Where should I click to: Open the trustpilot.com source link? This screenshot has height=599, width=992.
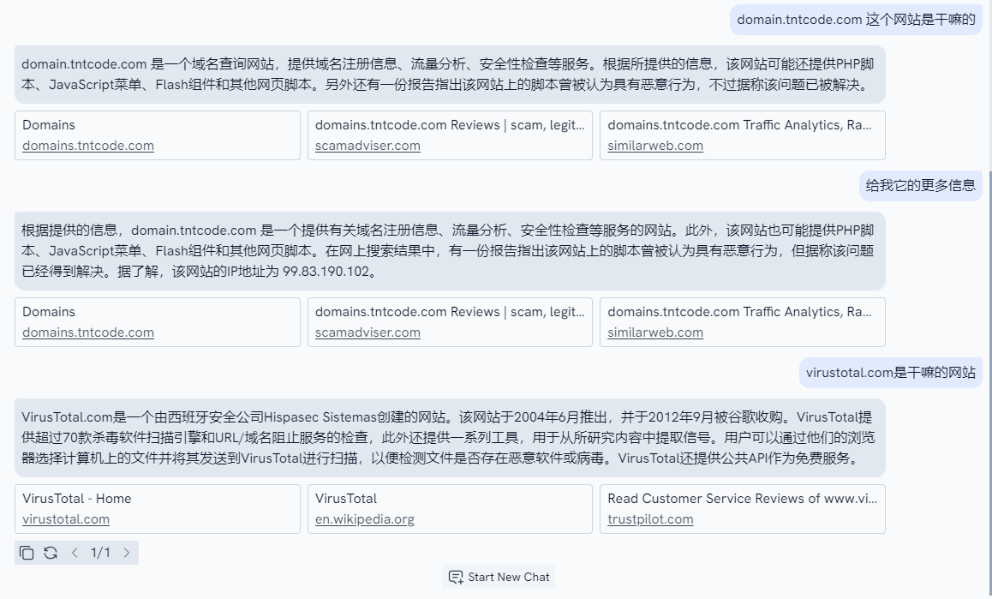[650, 519]
